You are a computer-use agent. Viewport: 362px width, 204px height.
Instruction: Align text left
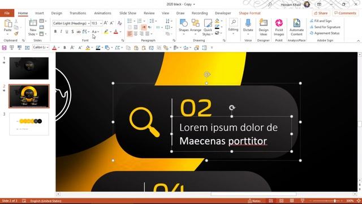coord(130,34)
